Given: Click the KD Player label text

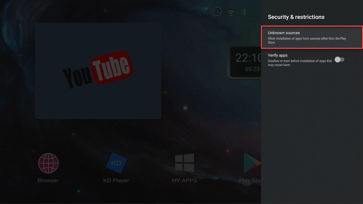Looking at the screenshot, I should point(116,180).
